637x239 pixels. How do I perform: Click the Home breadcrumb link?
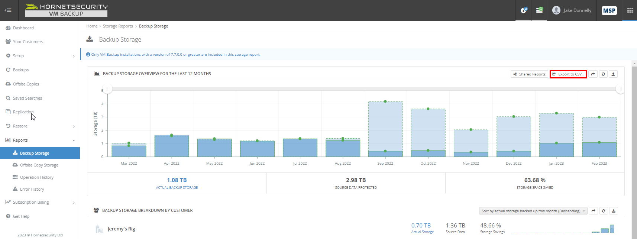92,26
